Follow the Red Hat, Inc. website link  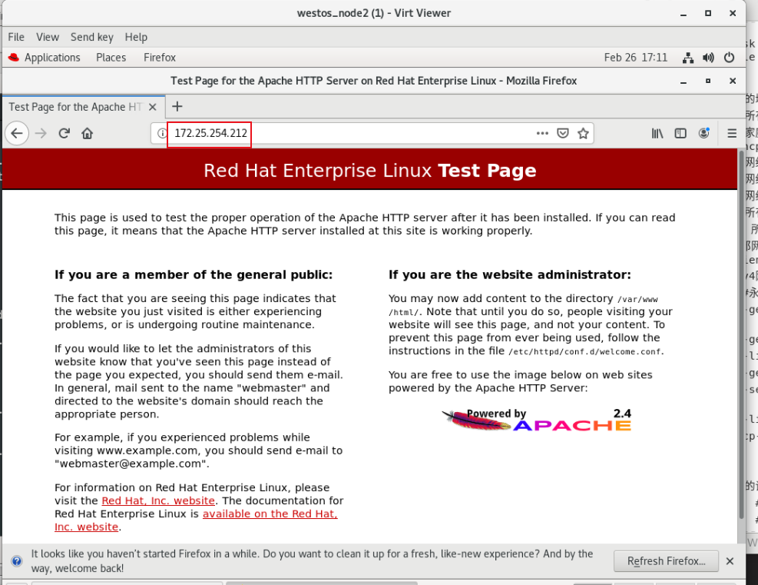[158, 500]
